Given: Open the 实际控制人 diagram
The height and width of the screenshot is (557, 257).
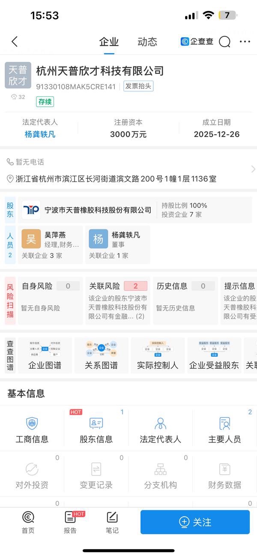Looking at the screenshot, I should point(158,355).
